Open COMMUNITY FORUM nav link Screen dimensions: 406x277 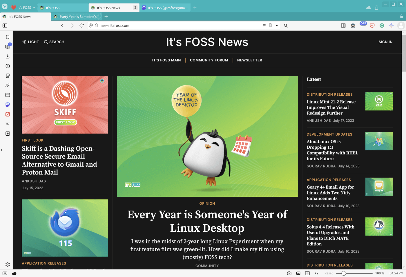tap(209, 60)
